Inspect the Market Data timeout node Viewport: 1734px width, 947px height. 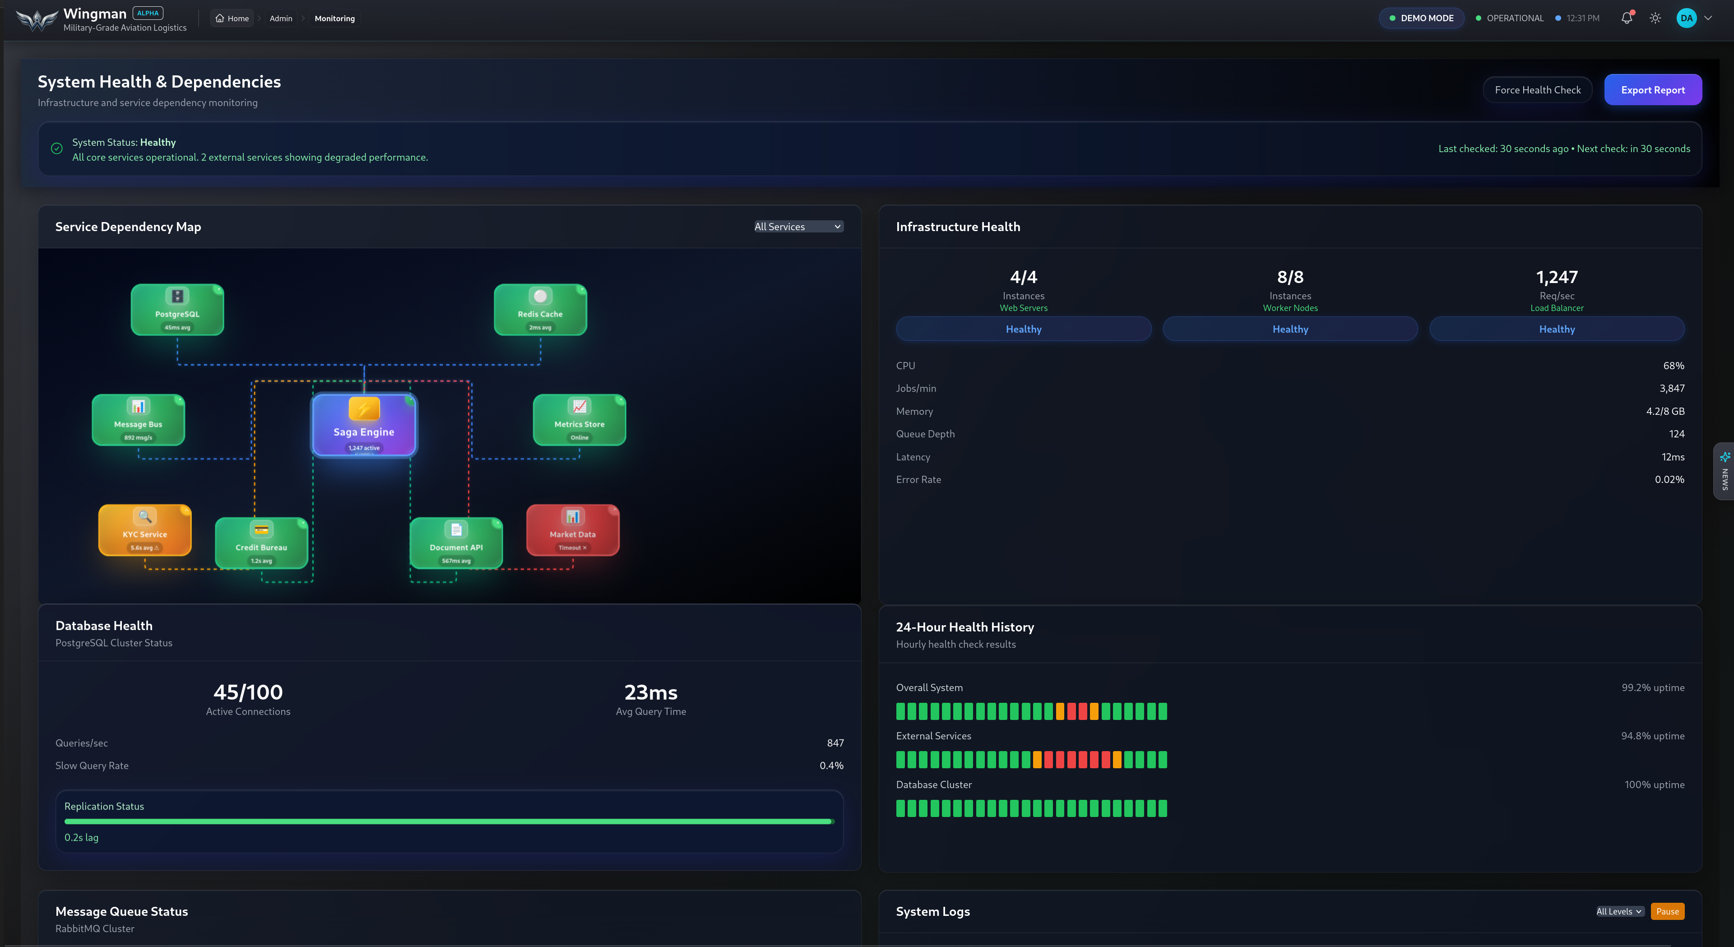point(572,531)
